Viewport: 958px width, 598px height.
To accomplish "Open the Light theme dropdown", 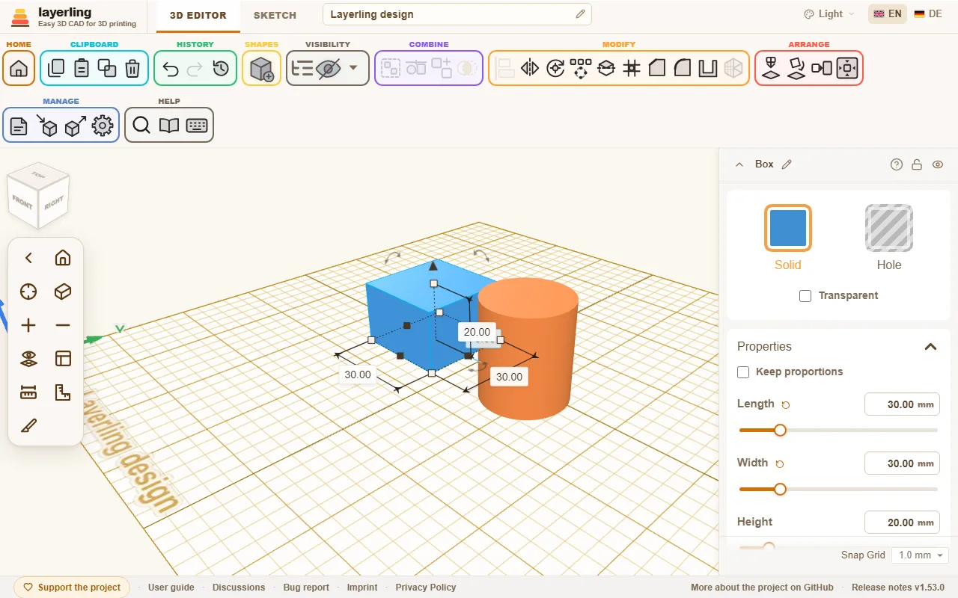I will click(829, 14).
